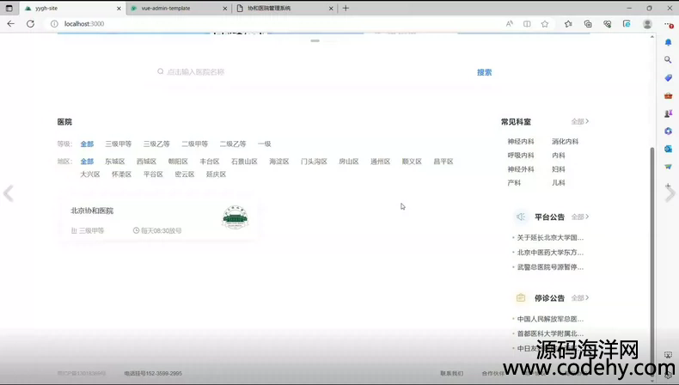Open split screen view icon
The width and height of the screenshot is (679, 385).
pos(527,24)
